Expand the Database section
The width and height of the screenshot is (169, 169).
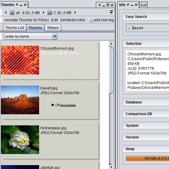146,102
